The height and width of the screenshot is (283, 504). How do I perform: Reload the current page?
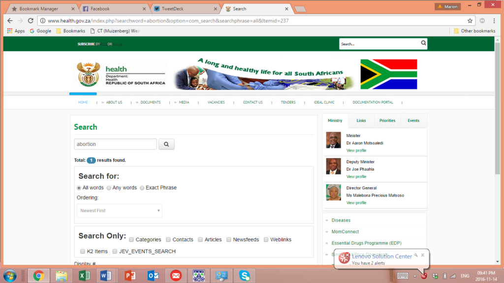click(x=31, y=21)
